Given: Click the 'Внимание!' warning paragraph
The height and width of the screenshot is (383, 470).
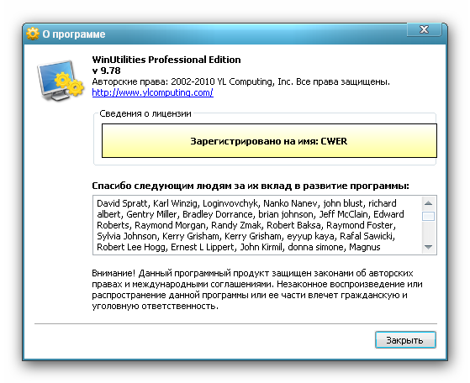Looking at the screenshot, I should [257, 290].
